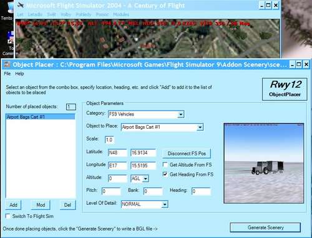Open the Help menu
Image resolution: width=312 pixels, height=238 pixels.
click(x=19, y=74)
